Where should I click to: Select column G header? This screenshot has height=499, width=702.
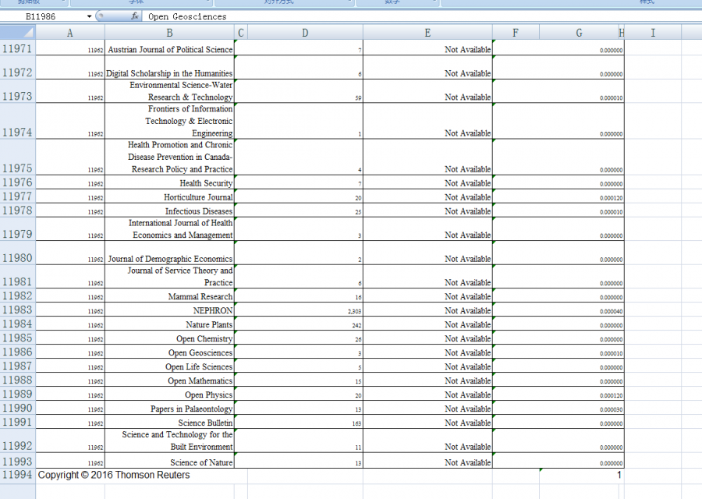point(579,33)
